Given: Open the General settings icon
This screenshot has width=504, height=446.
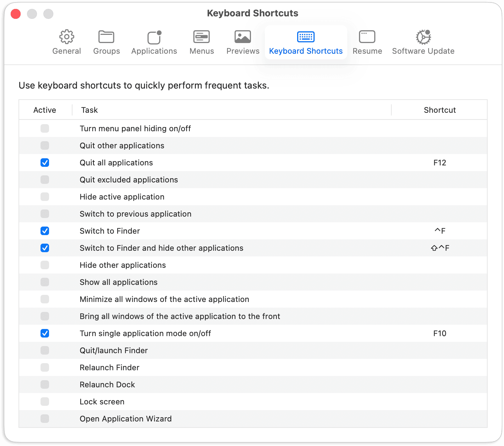Looking at the screenshot, I should click(66, 37).
